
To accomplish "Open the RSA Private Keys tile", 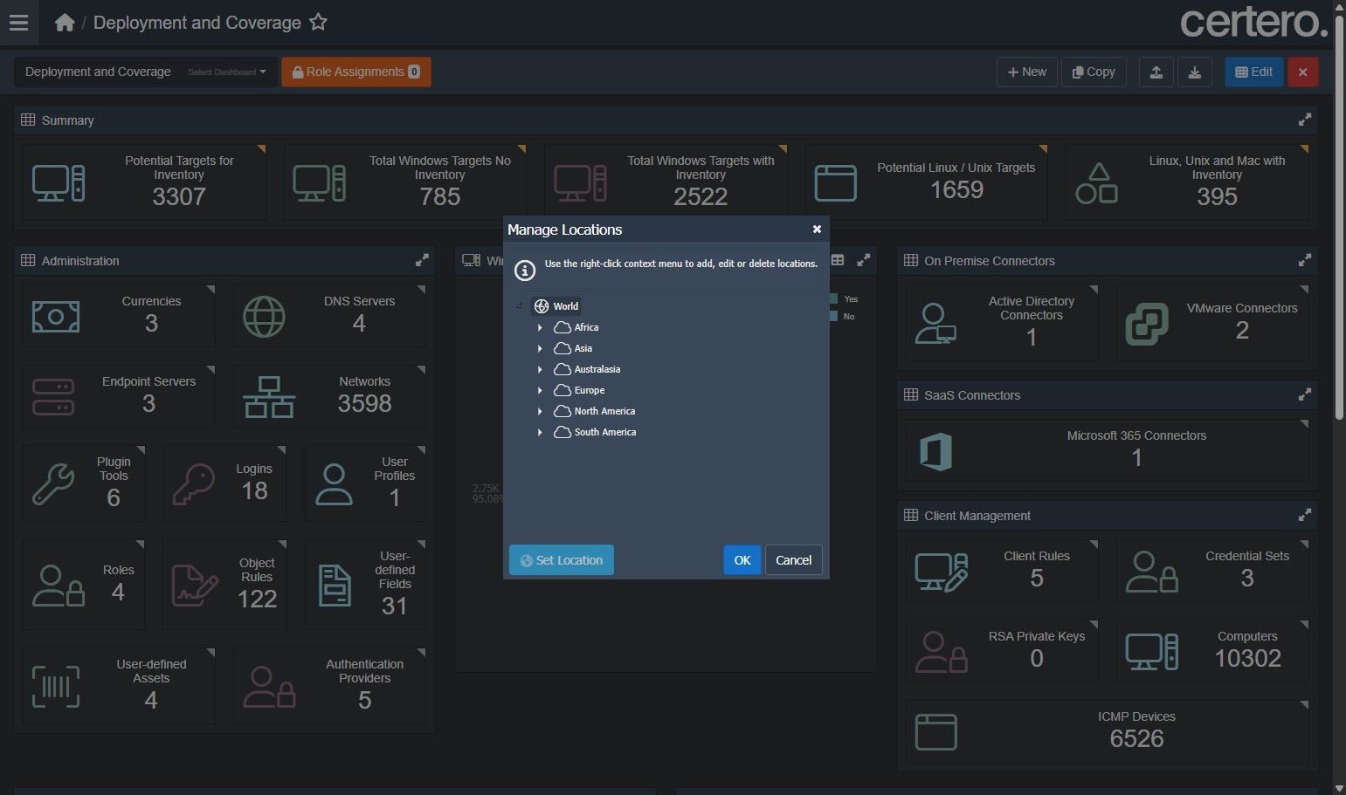I will (1002, 651).
